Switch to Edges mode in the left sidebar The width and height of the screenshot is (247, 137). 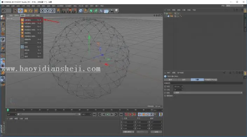pos(3,44)
